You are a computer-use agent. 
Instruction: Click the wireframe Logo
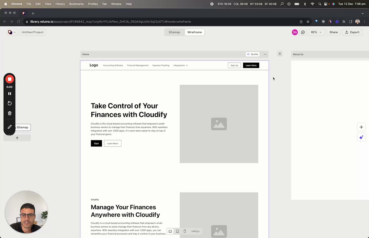pyautogui.click(x=94, y=65)
